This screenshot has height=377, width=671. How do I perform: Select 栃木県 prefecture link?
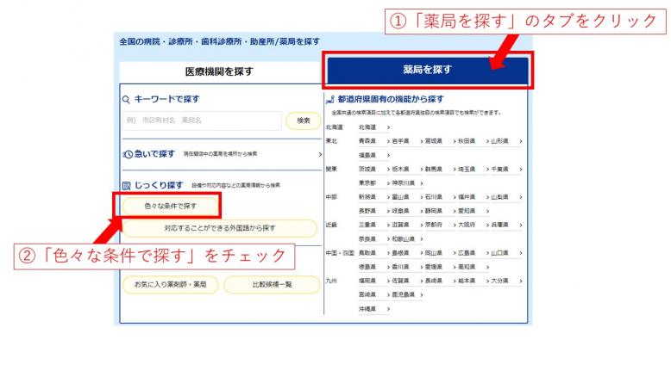[407, 170]
